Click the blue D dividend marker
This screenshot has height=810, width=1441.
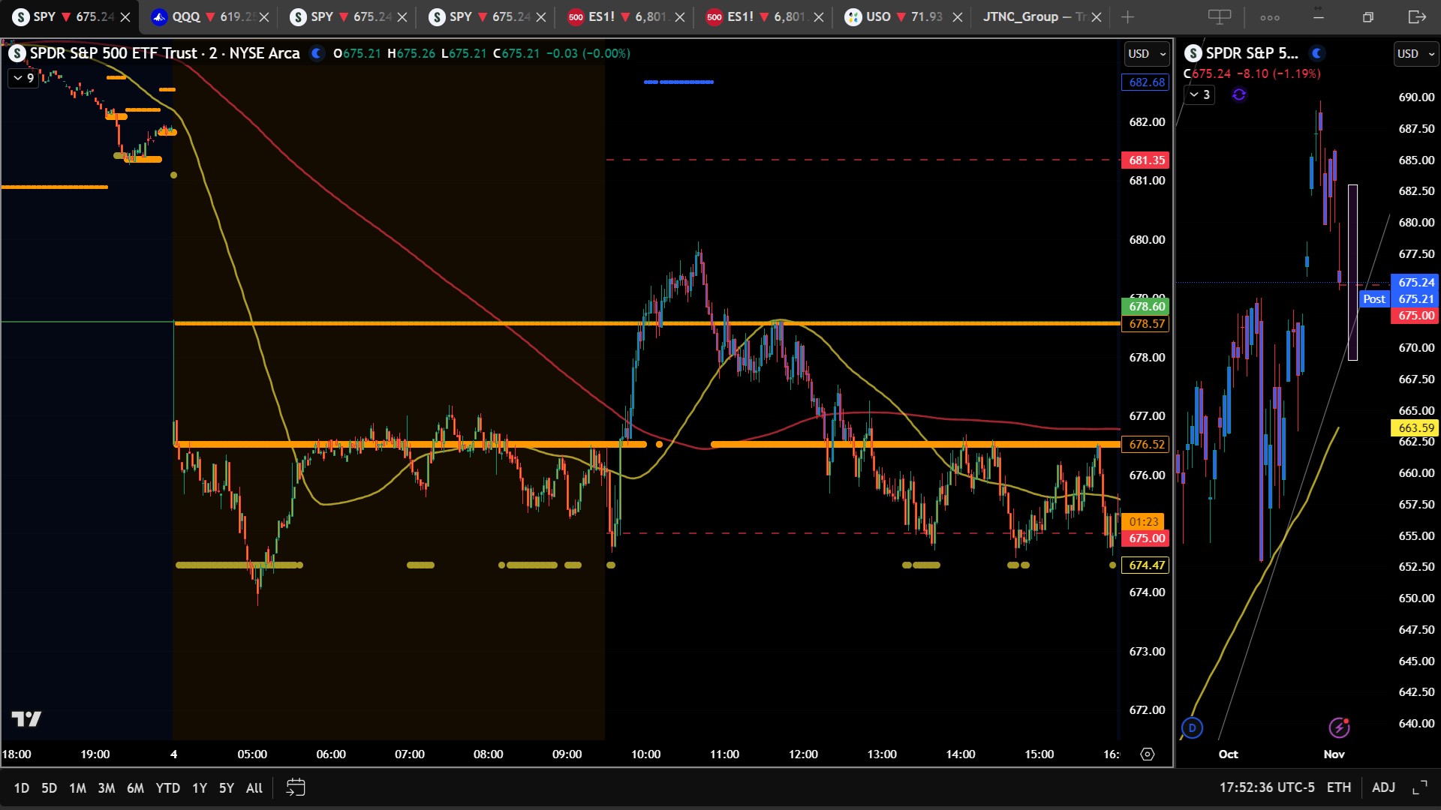[1192, 727]
